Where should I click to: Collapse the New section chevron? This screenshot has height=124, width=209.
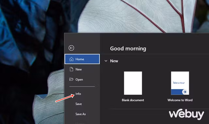106,61
